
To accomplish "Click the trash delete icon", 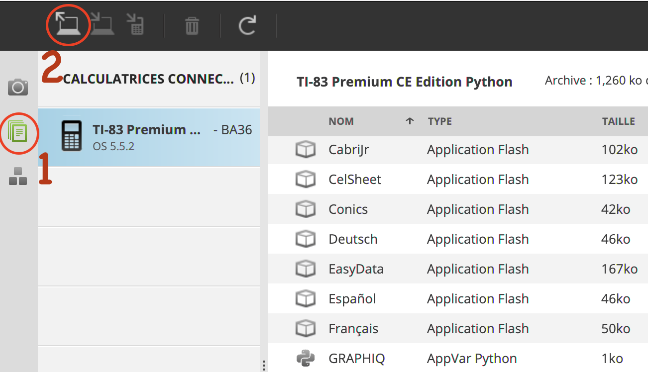I will point(192,25).
